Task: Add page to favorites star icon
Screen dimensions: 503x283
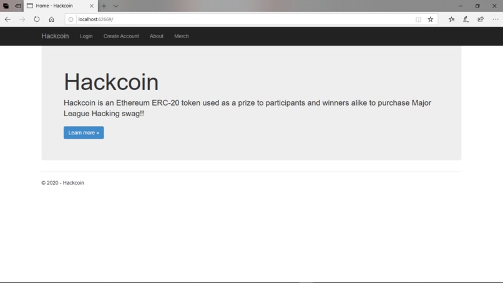Action: [431, 19]
